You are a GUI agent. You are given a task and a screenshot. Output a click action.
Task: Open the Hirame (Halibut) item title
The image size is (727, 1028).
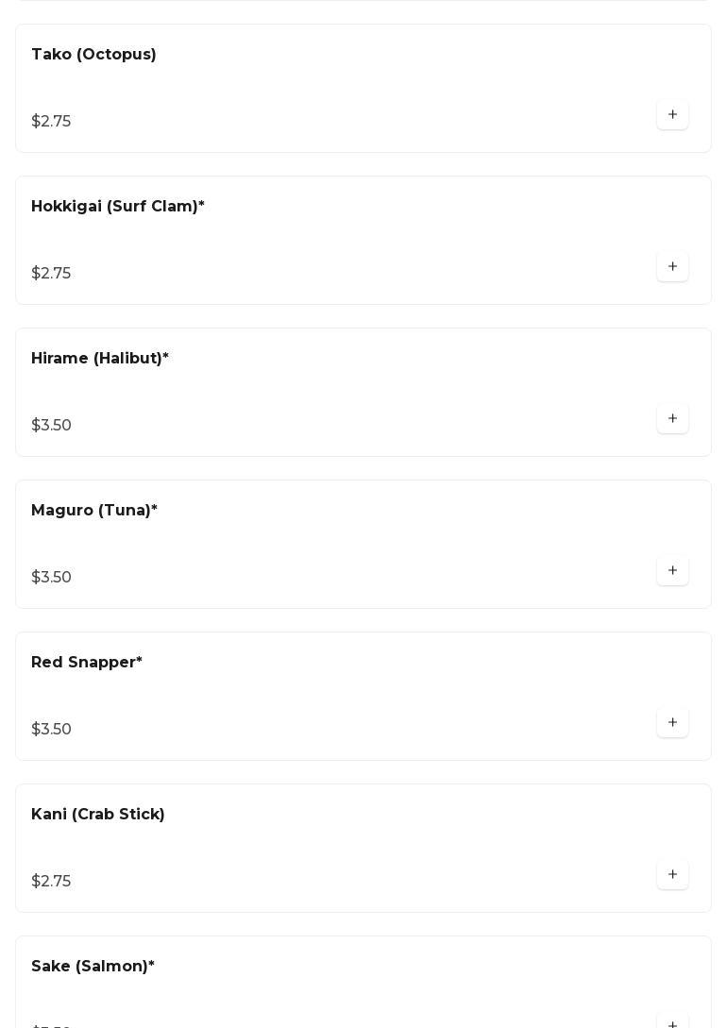[99, 359]
